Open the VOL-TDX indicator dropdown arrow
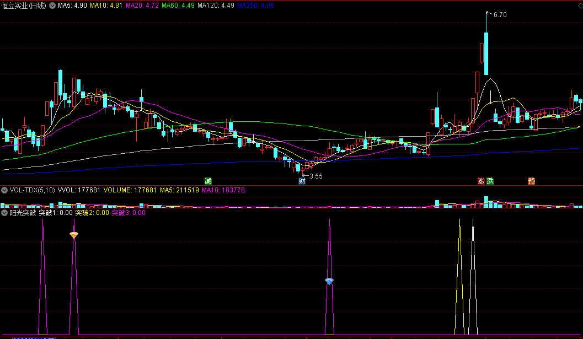 pyautogui.click(x=4, y=190)
